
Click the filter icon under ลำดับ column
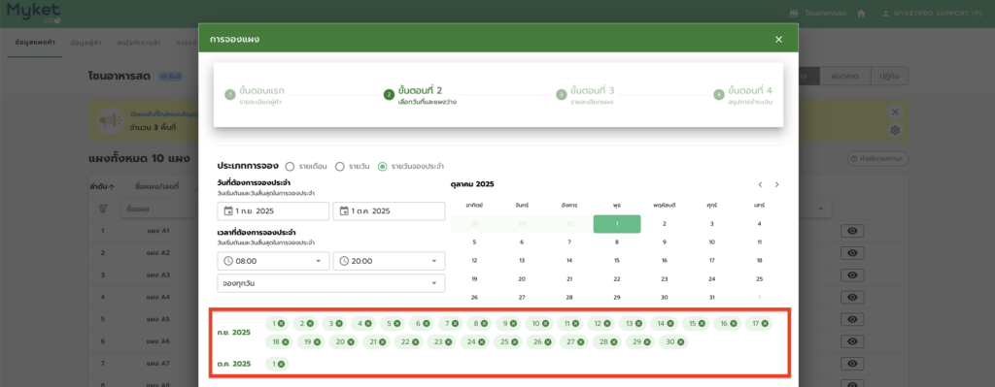tap(103, 209)
